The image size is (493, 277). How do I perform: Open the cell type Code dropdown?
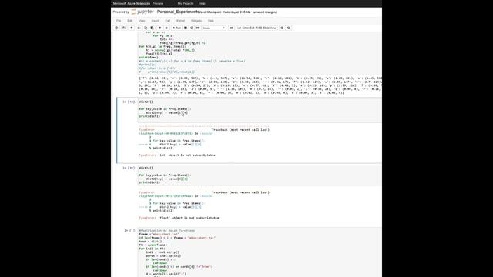214,28
